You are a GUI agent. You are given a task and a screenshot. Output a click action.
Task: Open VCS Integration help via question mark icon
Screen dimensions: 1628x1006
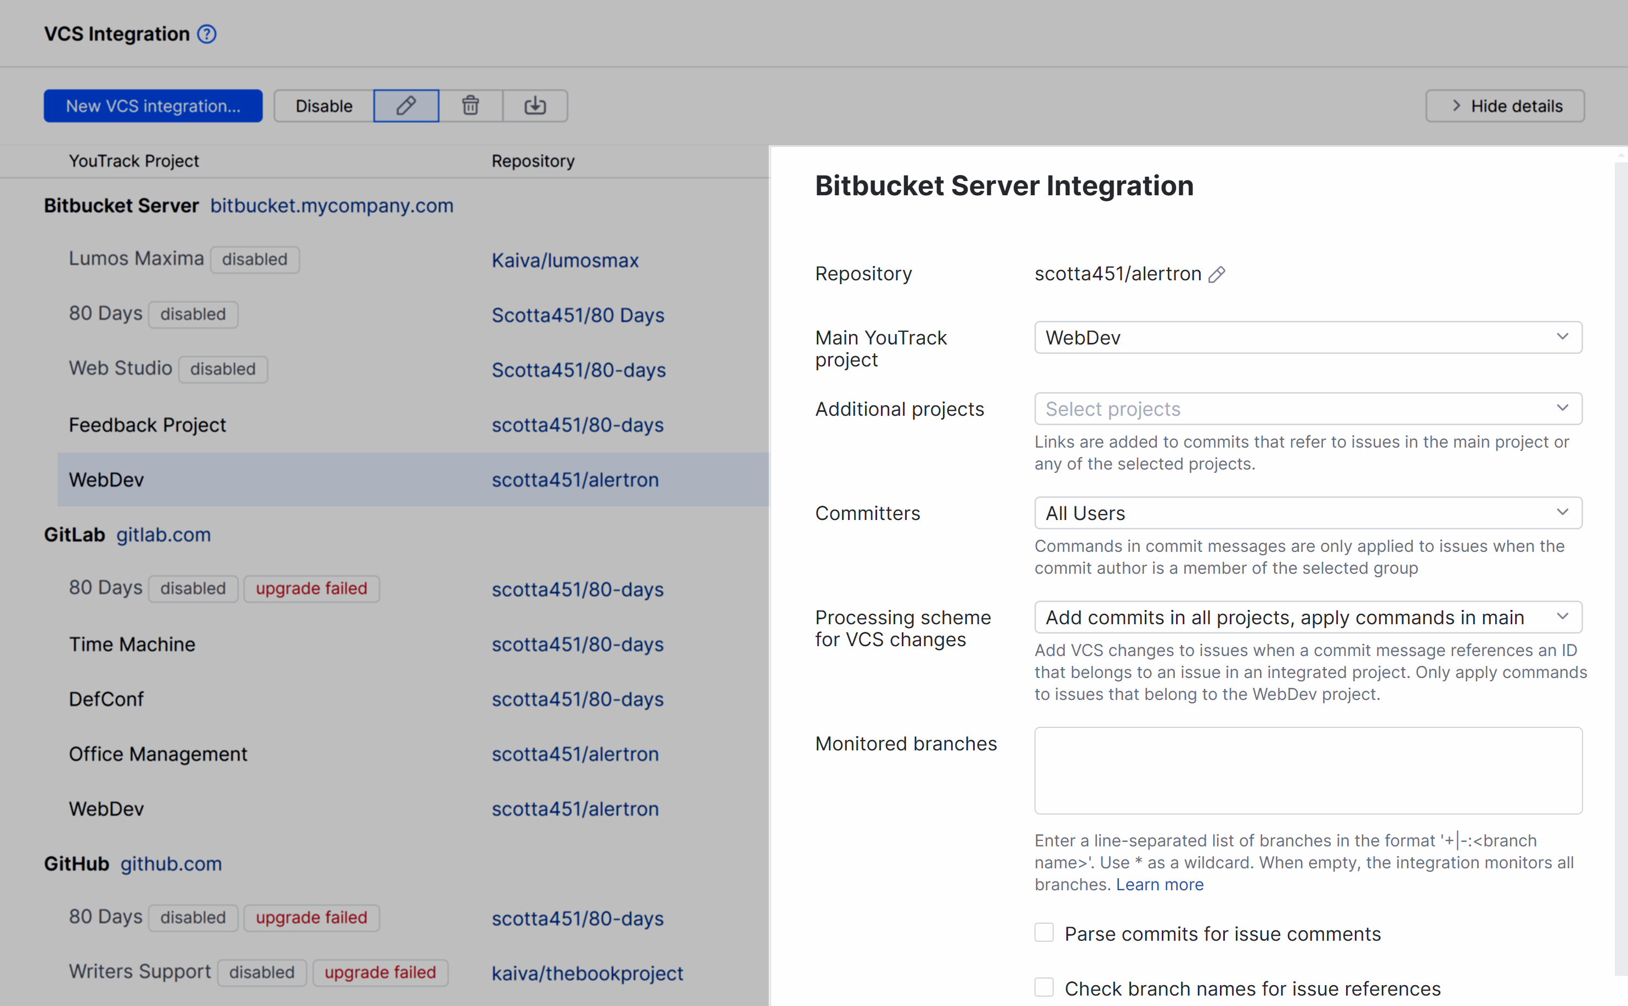coord(206,34)
